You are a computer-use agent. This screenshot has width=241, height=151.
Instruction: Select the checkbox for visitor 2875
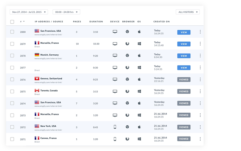(x=12, y=91)
